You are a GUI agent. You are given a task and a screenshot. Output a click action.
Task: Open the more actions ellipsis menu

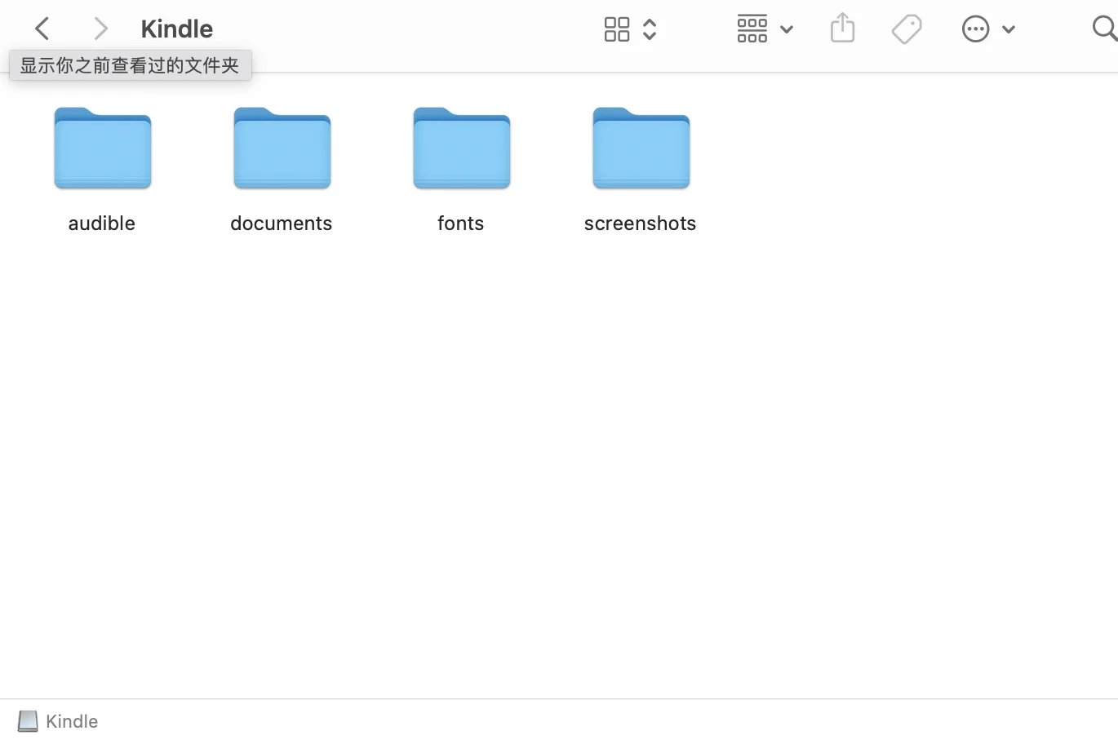click(975, 29)
